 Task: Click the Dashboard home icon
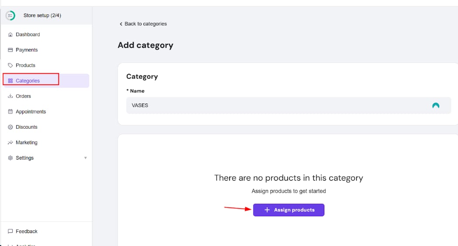pos(10,34)
